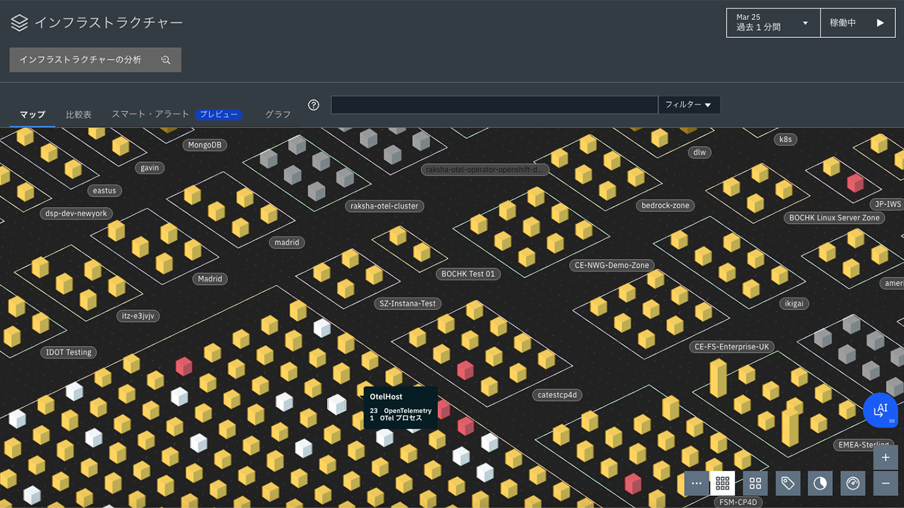Click the JP-IWS zone label
904x508 pixels.
point(887,204)
